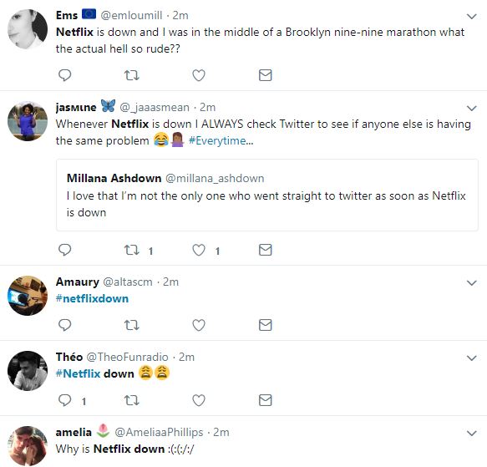Reply to jasmine's tweet about checking Twitter
487x467 pixels.
pos(64,250)
